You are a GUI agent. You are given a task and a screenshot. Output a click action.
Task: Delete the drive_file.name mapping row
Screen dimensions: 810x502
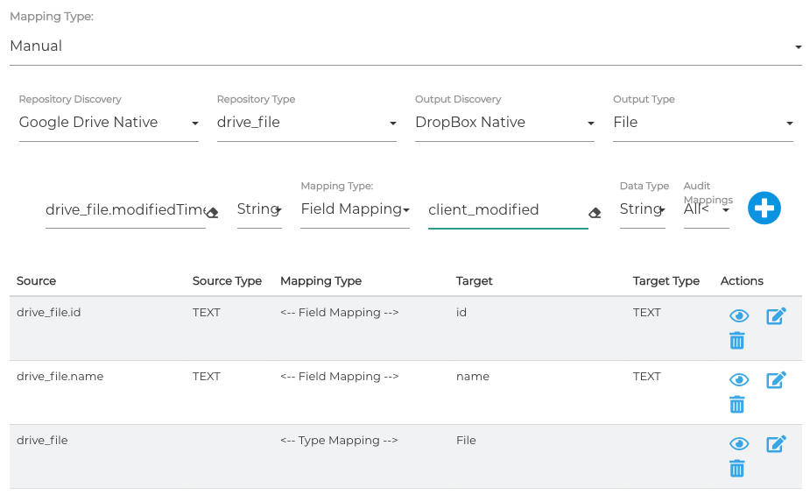click(737, 405)
